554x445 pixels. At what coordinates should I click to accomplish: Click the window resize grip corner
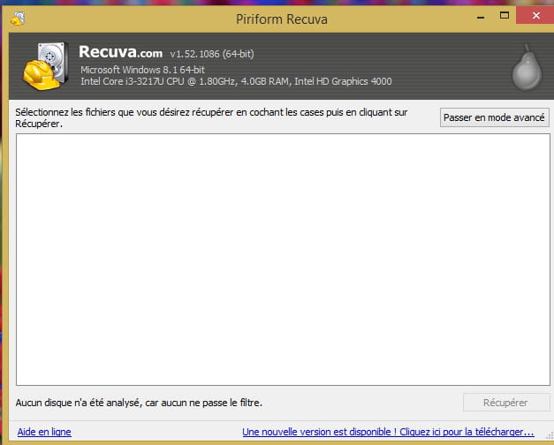click(550, 436)
